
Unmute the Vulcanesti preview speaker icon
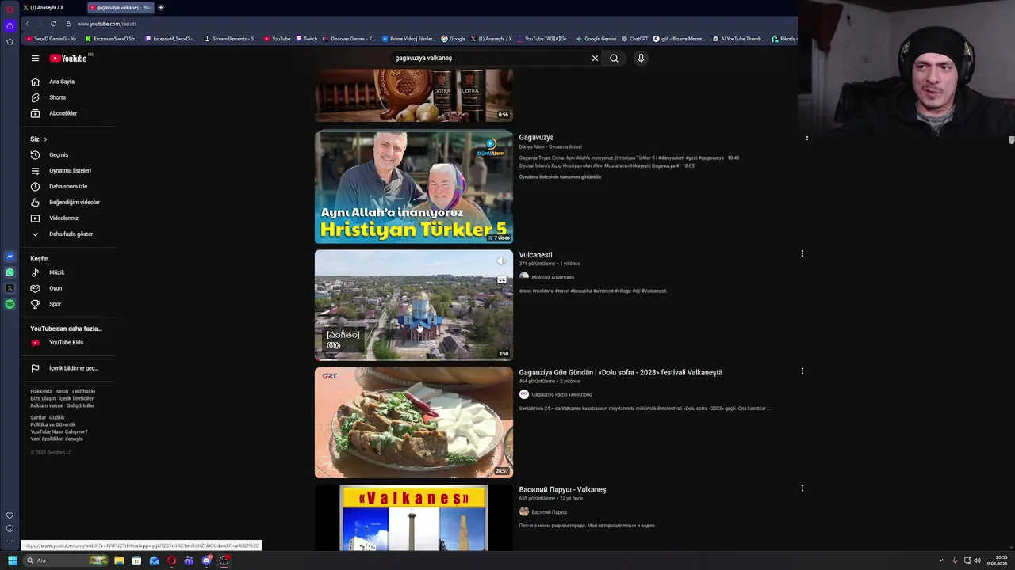click(501, 260)
